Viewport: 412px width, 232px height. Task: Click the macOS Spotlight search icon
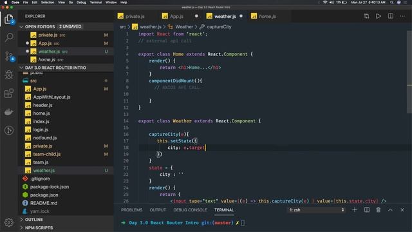(392, 3)
